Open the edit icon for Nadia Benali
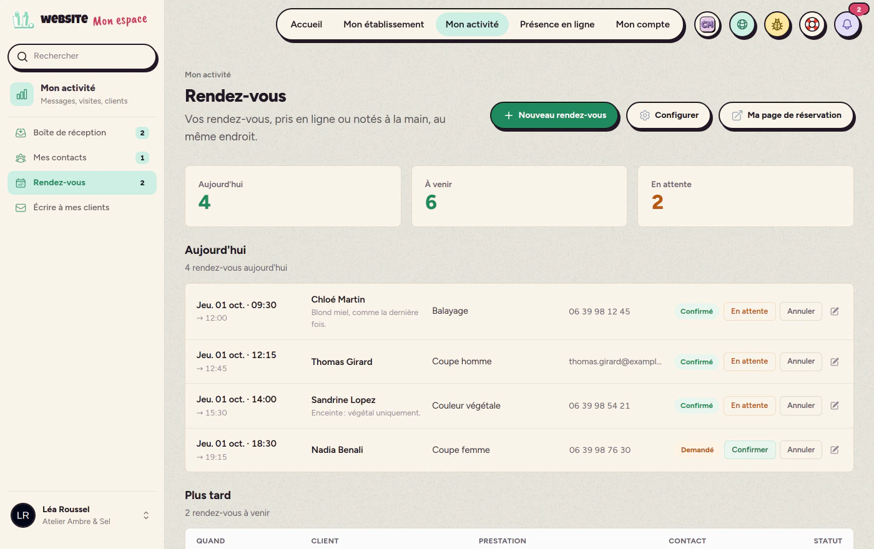The image size is (874, 549). coord(835,450)
